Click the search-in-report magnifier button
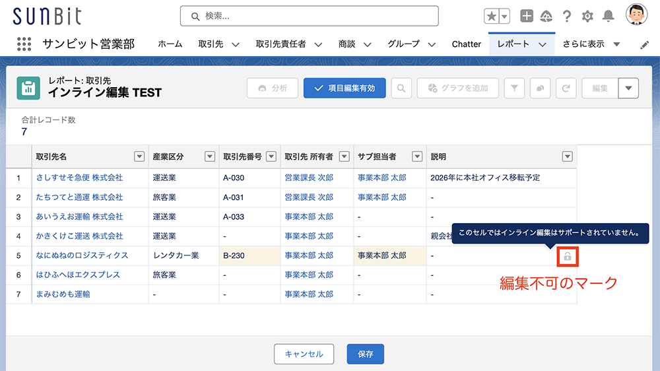The image size is (660, 371). (401, 88)
